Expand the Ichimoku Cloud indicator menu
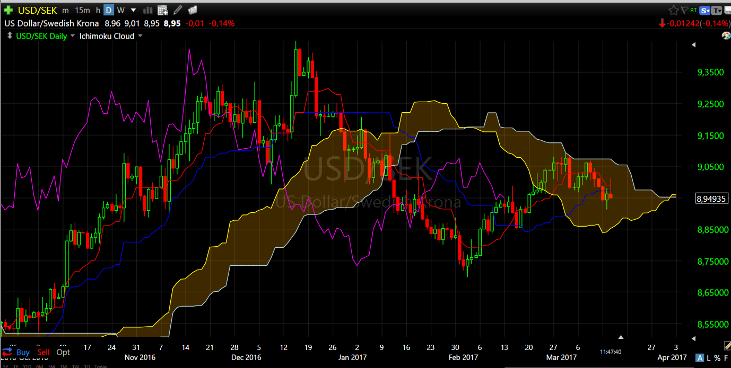This screenshot has height=368, width=731. pyautogui.click(x=140, y=35)
